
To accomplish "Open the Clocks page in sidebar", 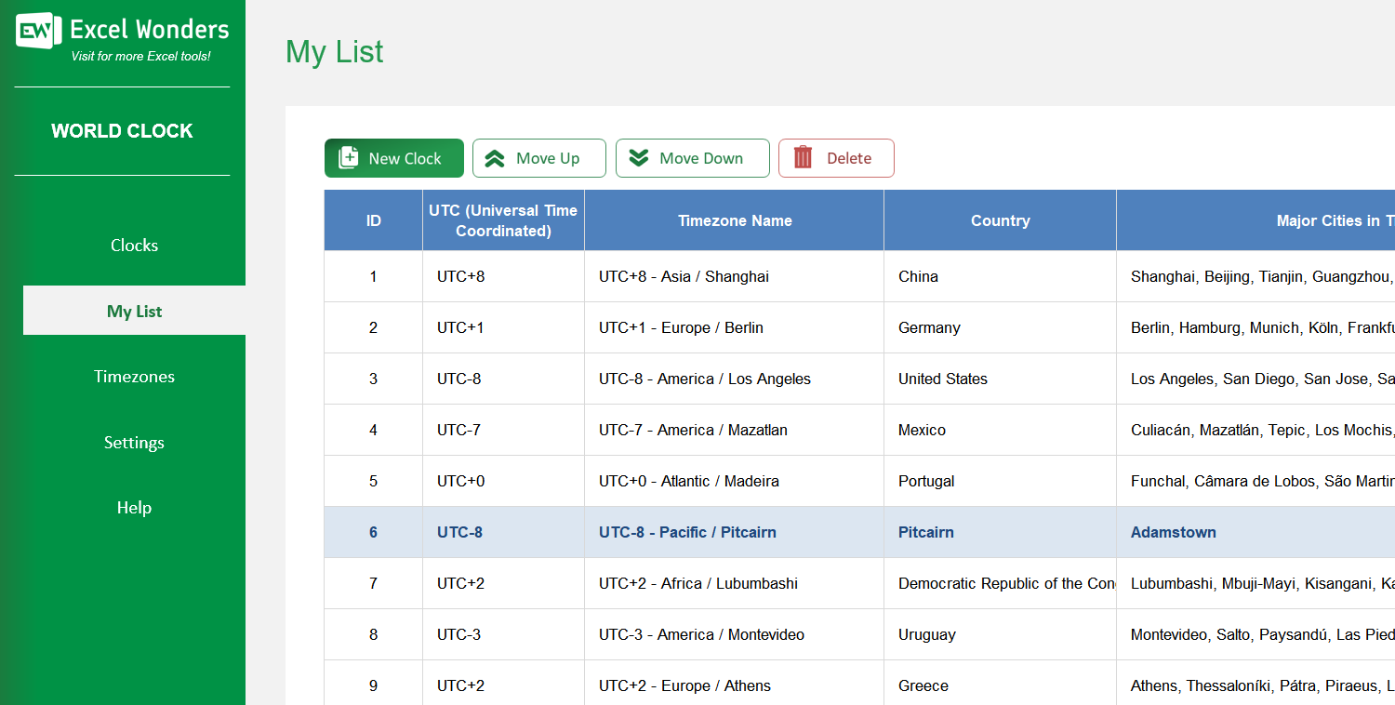I will pos(134,246).
